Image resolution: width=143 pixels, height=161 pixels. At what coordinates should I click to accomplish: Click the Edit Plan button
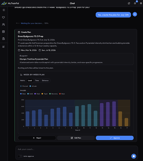coord(76,138)
